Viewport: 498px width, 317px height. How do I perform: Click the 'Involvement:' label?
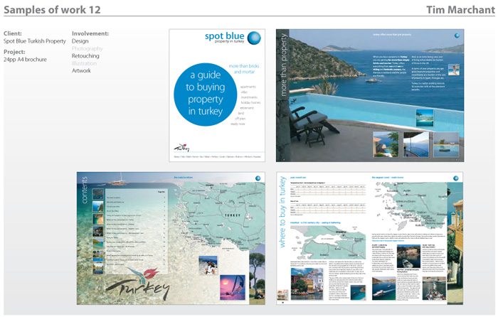[x=90, y=33]
